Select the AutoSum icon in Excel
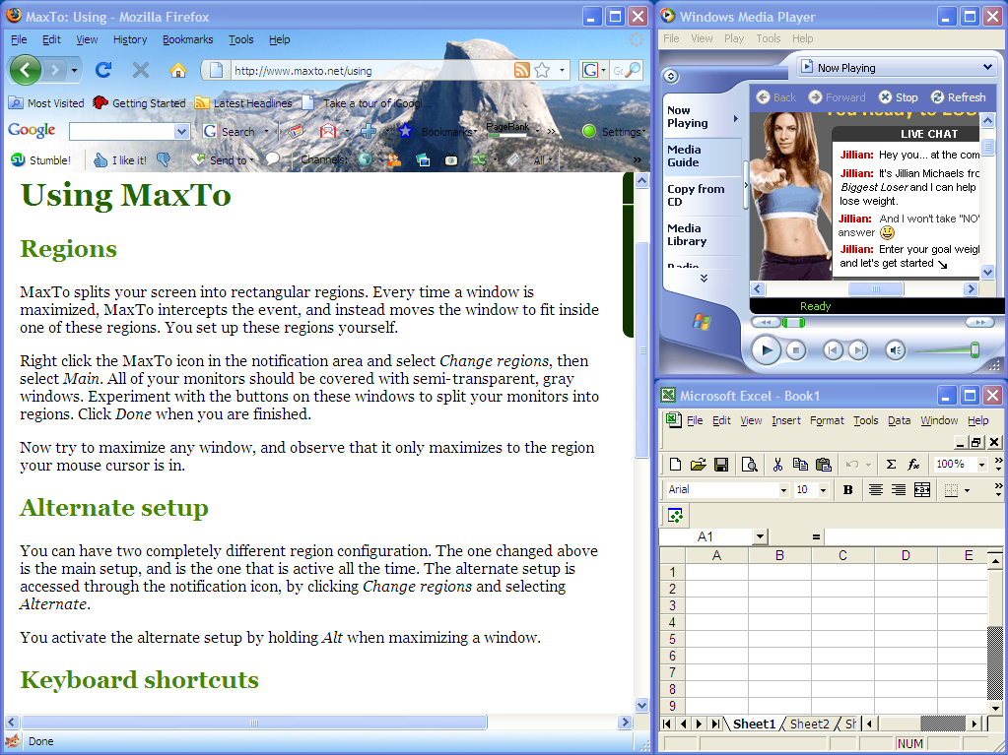 891,463
